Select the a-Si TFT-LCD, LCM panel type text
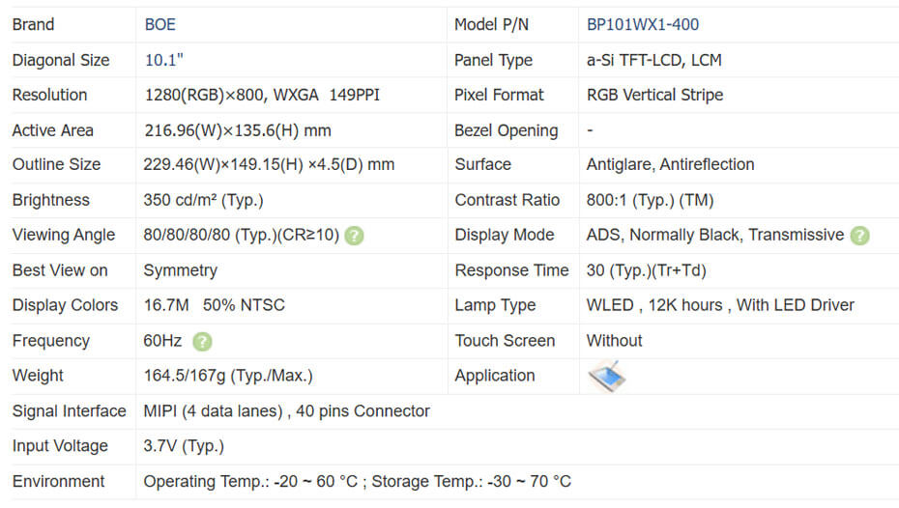Viewport: 899px width, 508px height. (653, 60)
